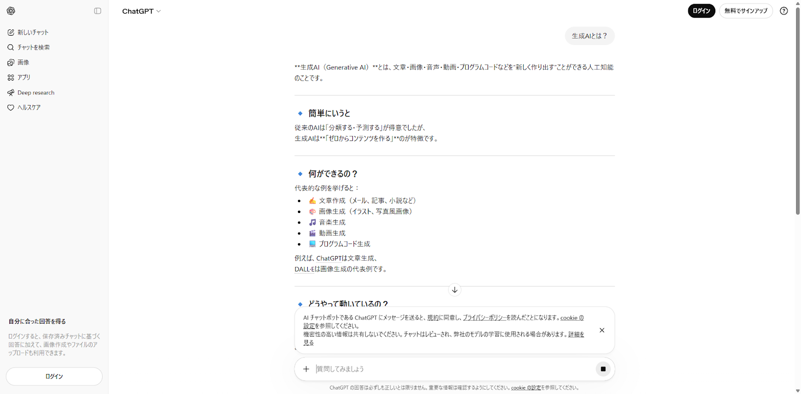Click the DALL·E underlined term in the reply
801x394 pixels.
point(304,269)
